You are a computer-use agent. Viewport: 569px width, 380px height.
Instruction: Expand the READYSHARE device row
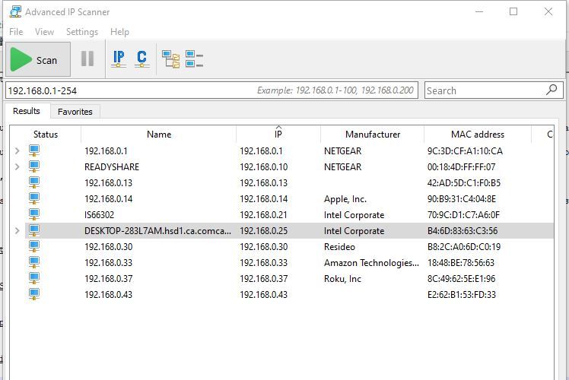coord(17,167)
